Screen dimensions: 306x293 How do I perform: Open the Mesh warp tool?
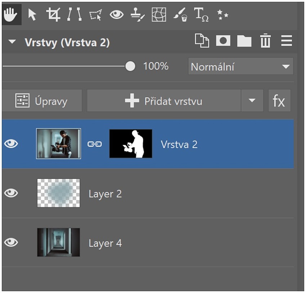click(159, 14)
